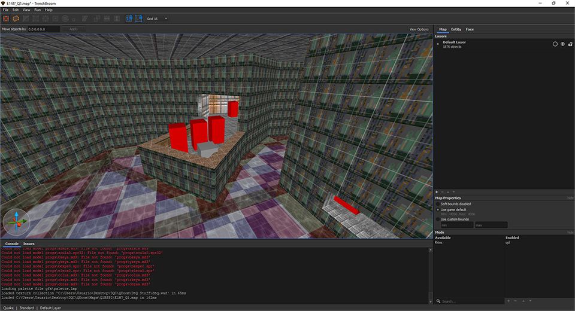Select Soft bounds disabled radio option
Screen dimensions: 575x311
[x=438, y=204]
